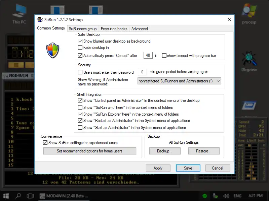
Task: Click the SuRun title bar icon
Action: point(40,20)
